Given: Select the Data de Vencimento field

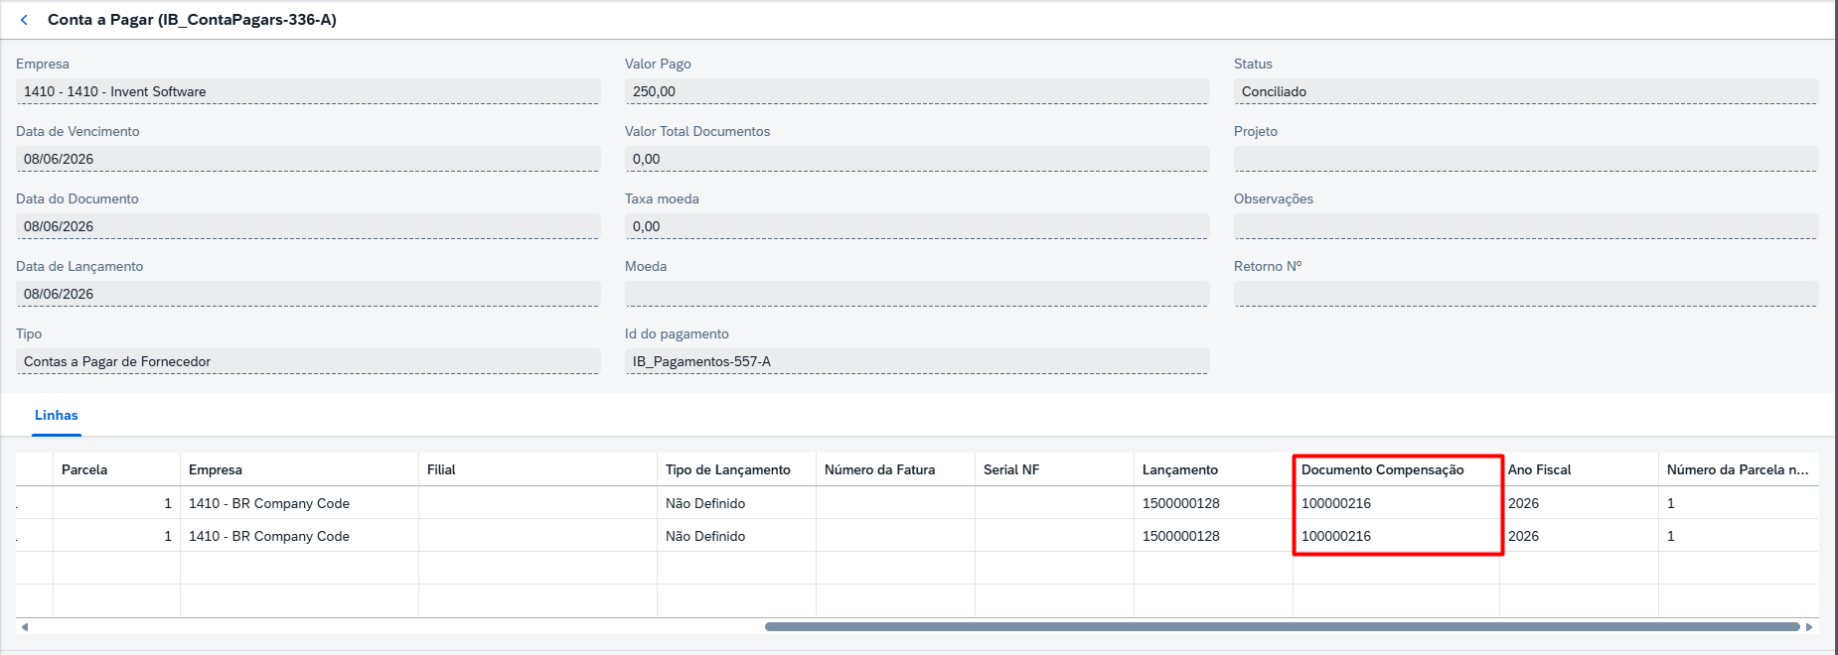Looking at the screenshot, I should (308, 159).
